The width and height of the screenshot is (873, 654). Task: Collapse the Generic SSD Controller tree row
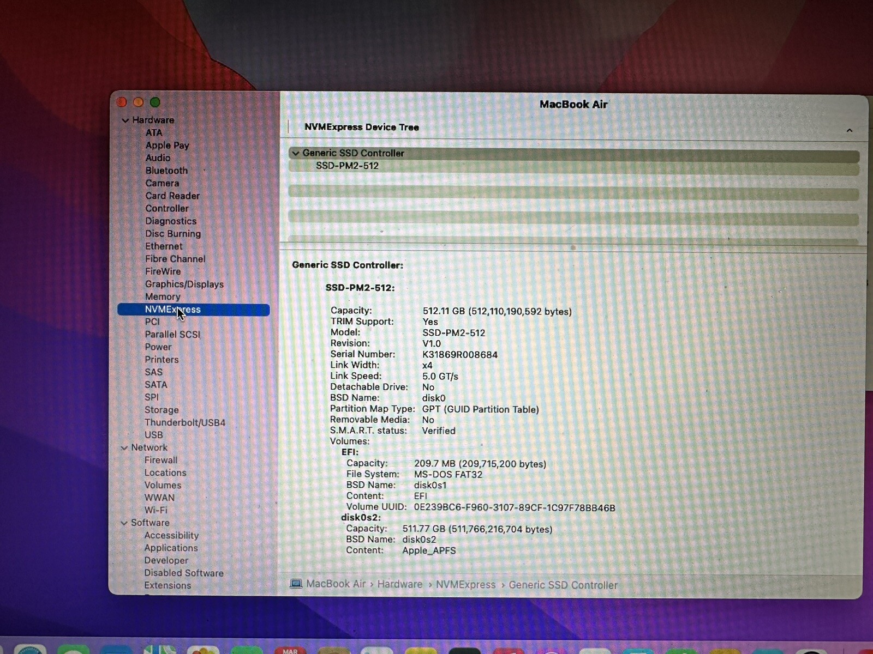296,154
